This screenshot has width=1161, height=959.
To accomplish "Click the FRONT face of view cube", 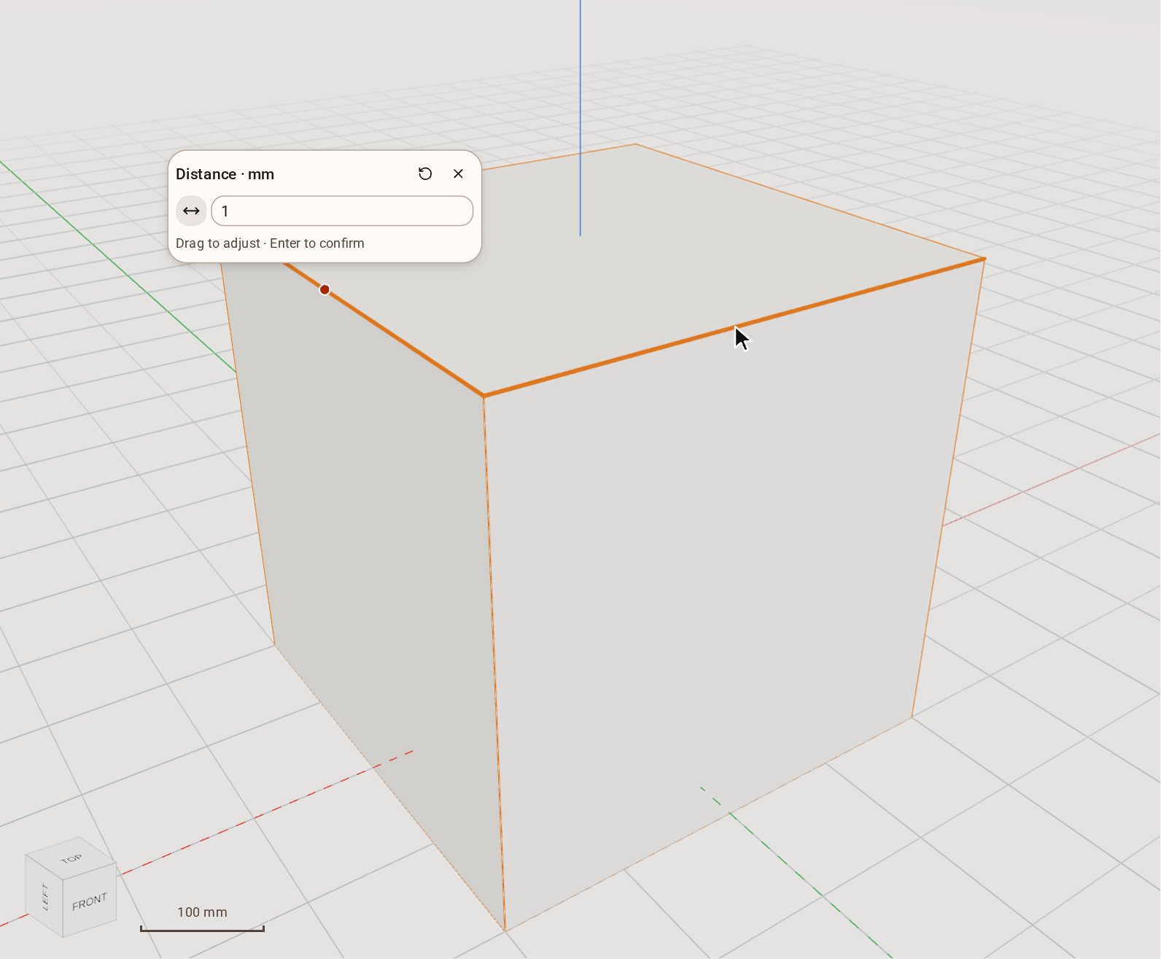I will 90,901.
